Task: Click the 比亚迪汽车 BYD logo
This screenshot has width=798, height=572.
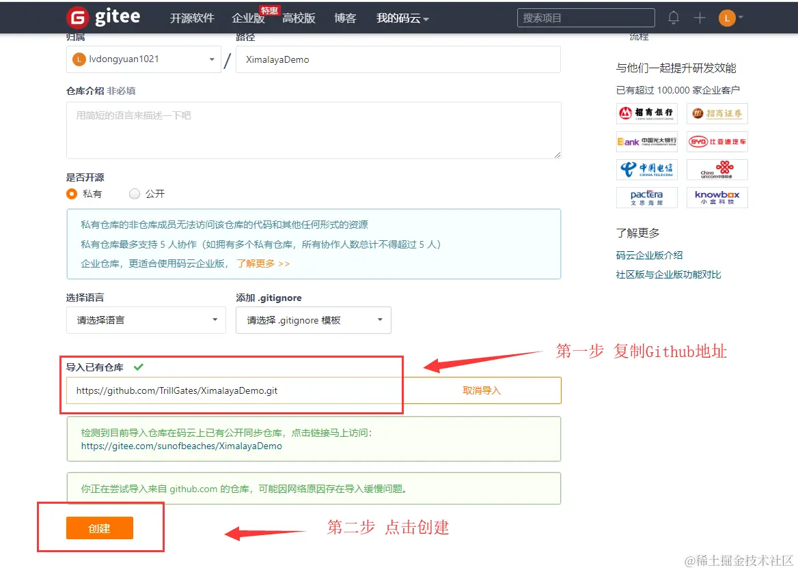Action: click(x=717, y=141)
